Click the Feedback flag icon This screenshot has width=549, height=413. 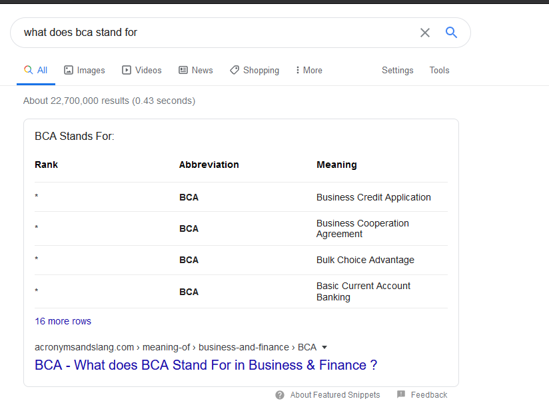tap(401, 394)
